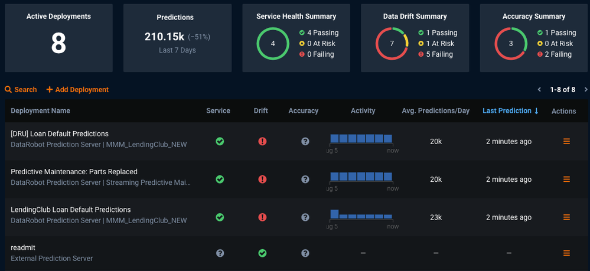The height and width of the screenshot is (271, 590).
Task: Open actions menu for readmit deployment
Action: click(x=566, y=253)
